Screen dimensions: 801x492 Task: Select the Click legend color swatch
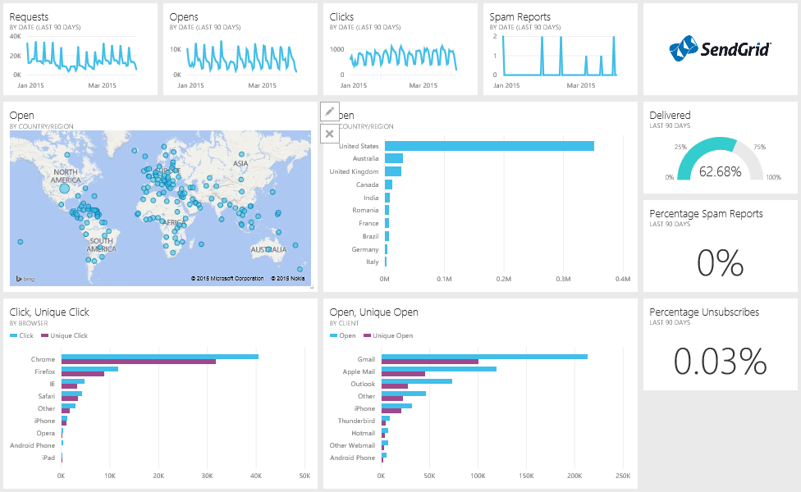pos(13,336)
